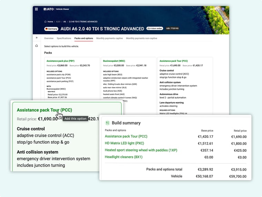Click the €3,915.00 packs total retail price
The image size is (262, 197).
click(x=239, y=170)
